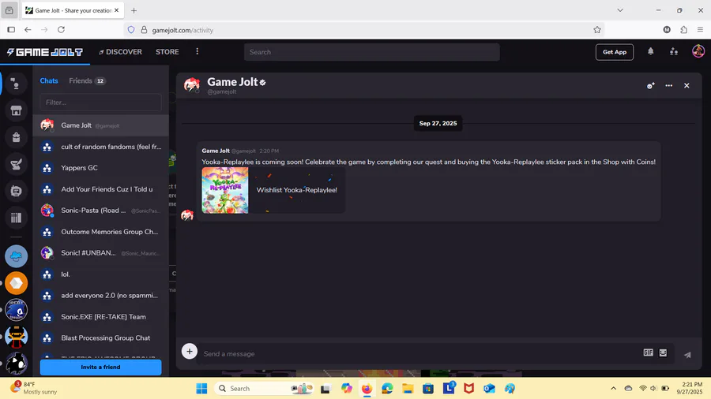This screenshot has width=711, height=399.
Task: Open Sonic.EXE [RE-TAKE] Team chat
Action: (100, 317)
